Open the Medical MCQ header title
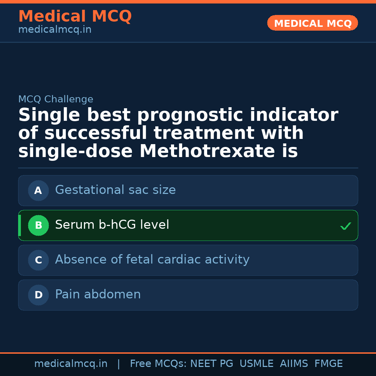This screenshot has width=376, height=376. click(x=75, y=16)
